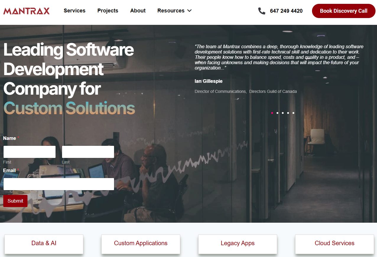Call the number 647 249 4420
The width and height of the screenshot is (377, 257).
click(x=286, y=11)
